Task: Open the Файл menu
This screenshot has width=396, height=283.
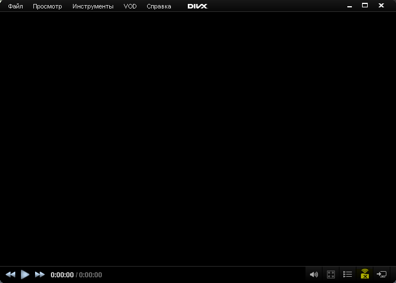Action: tap(15, 6)
